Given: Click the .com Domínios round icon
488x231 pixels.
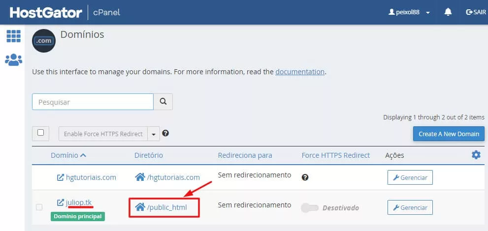Looking at the screenshot, I should (44, 41).
